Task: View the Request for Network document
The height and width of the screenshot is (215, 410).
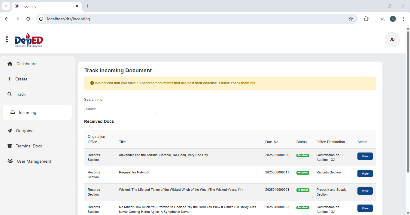Action: 365,174
